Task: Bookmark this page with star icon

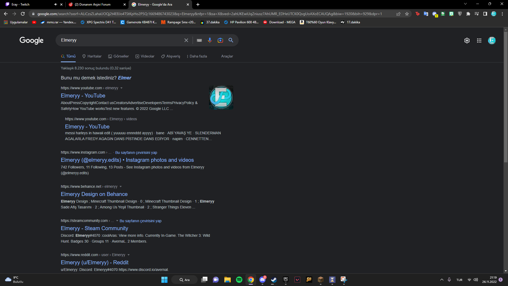Action: pyautogui.click(x=407, y=14)
